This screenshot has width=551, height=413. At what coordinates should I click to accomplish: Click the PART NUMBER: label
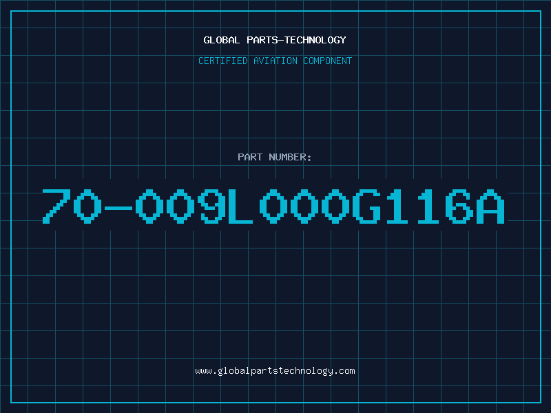point(274,157)
